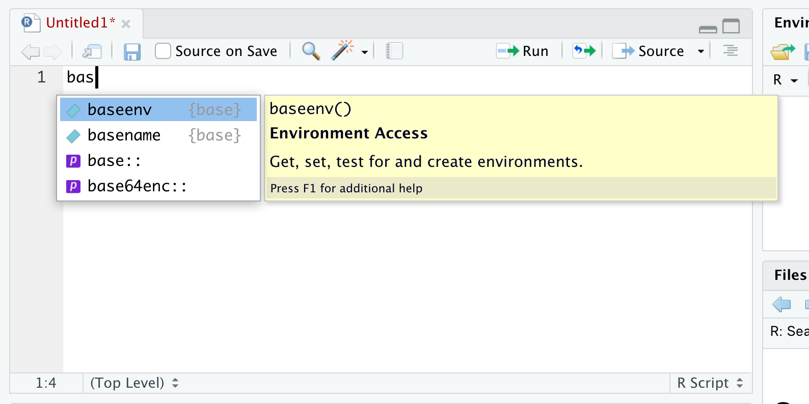Open find and replace magnifier tool
Viewport: 809px width, 404px height.
pyautogui.click(x=311, y=51)
